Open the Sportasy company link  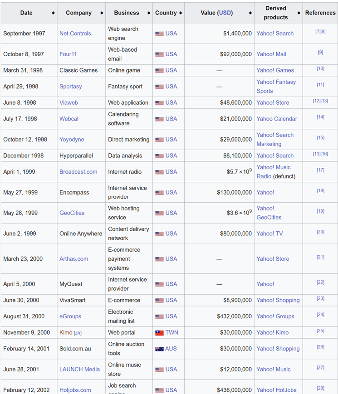click(x=71, y=87)
